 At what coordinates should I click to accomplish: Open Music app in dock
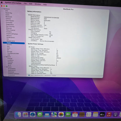tap(109, 115)
